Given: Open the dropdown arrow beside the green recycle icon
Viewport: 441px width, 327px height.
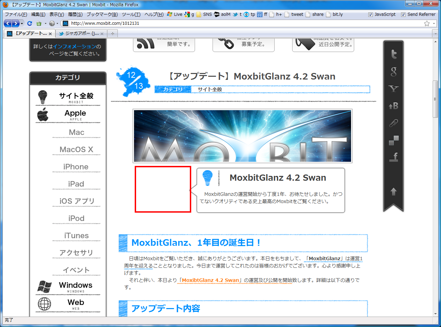Looking at the screenshot, I should [45, 23].
